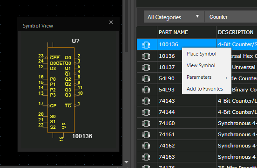
Task: Select part 10136 in the list
Action: 167,56
